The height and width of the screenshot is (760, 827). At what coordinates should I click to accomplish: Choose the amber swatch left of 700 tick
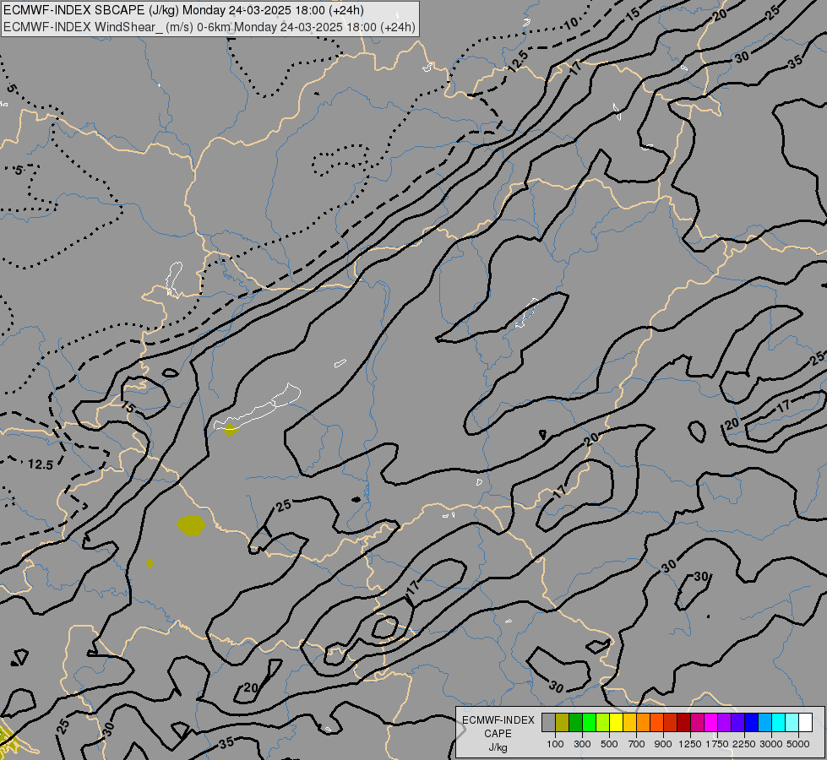click(629, 722)
